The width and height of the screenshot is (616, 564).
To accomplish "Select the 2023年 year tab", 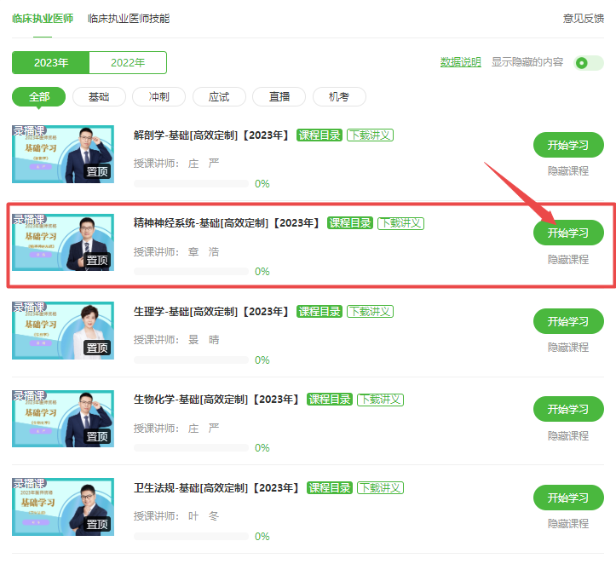I will 50,62.
